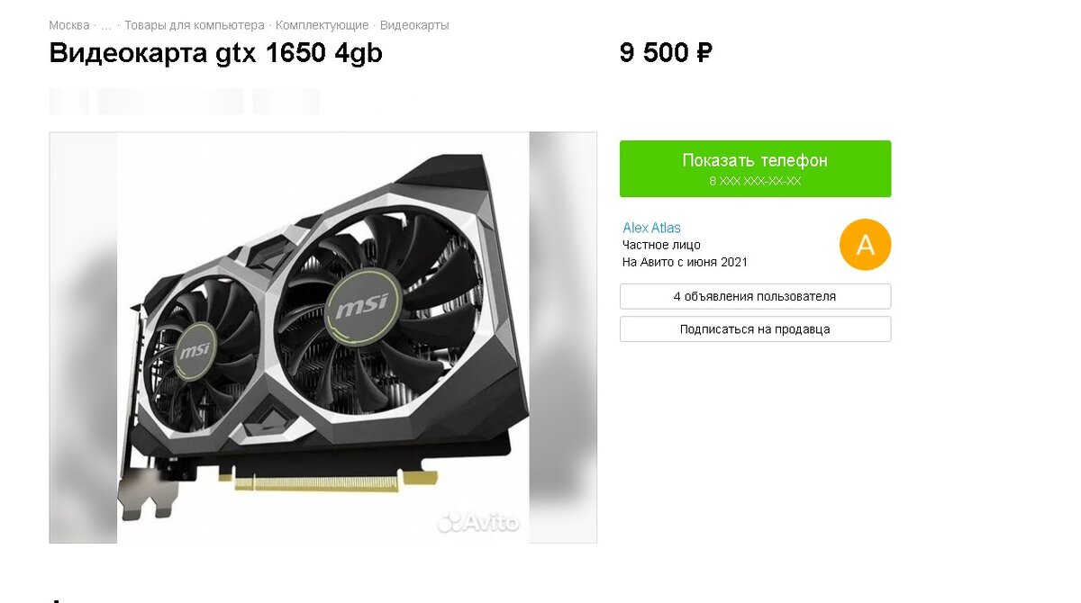Open the main video card photo
Viewport: 1081px width, 603px height.
tap(322, 337)
